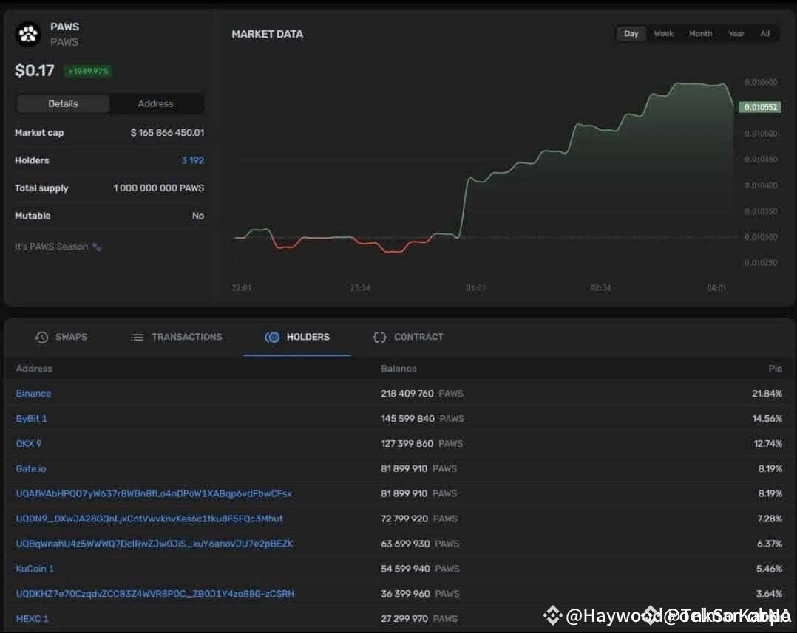The height and width of the screenshot is (633, 797).
Task: Select the Year time range button
Action: 736,33
